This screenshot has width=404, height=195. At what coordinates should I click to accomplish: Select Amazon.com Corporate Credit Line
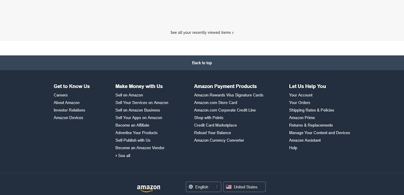coord(225,110)
